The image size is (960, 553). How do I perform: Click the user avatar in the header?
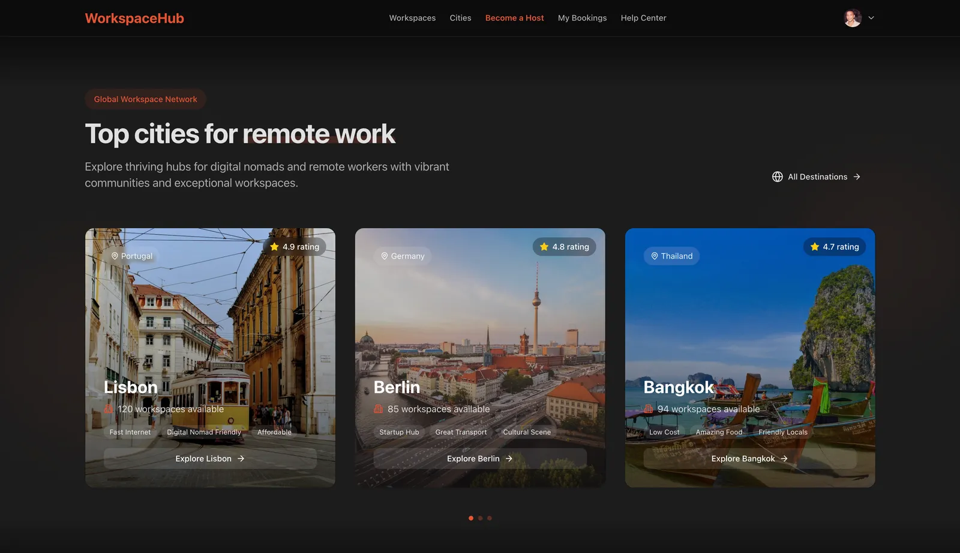[x=853, y=18]
